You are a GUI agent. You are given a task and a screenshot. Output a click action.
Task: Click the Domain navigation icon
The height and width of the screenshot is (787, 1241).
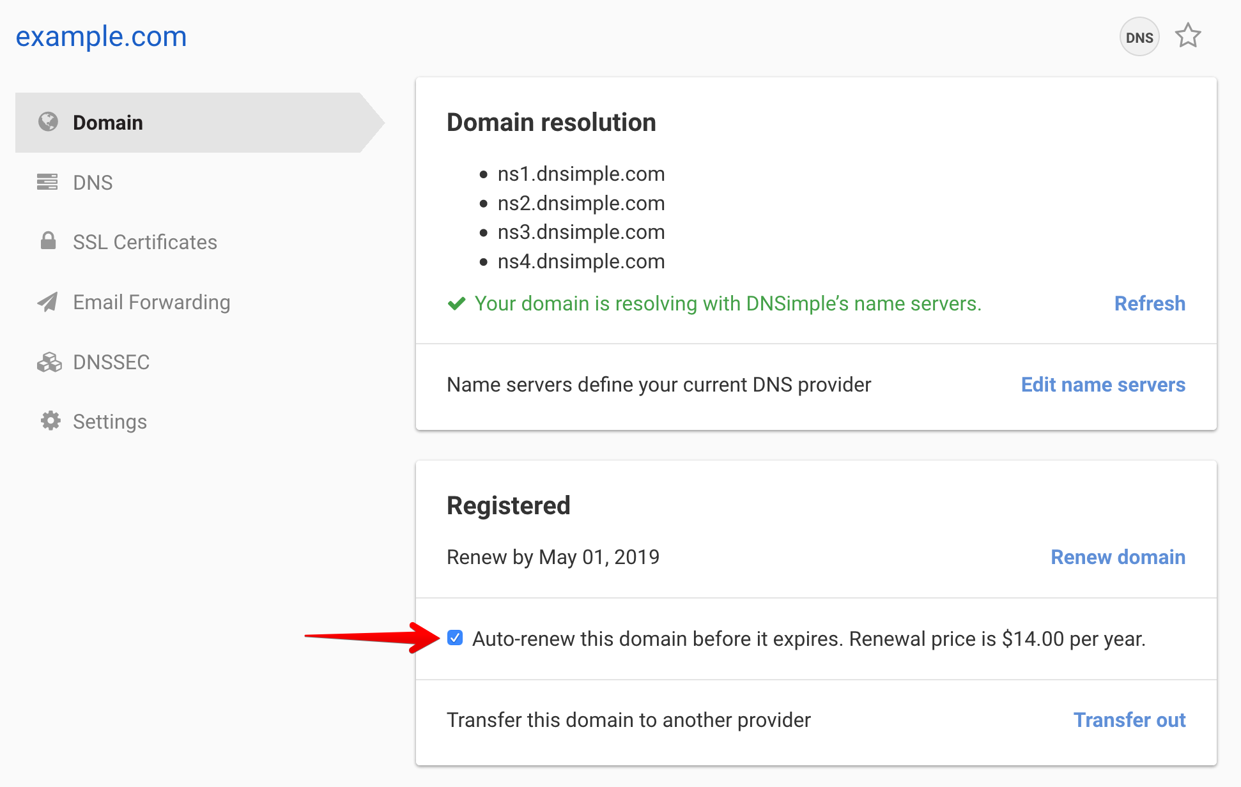click(x=47, y=121)
